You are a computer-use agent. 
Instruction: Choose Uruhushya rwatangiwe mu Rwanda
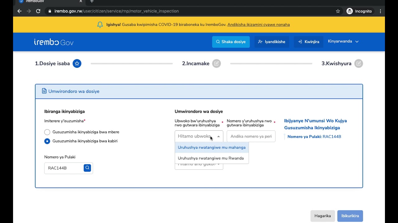tap(212, 158)
